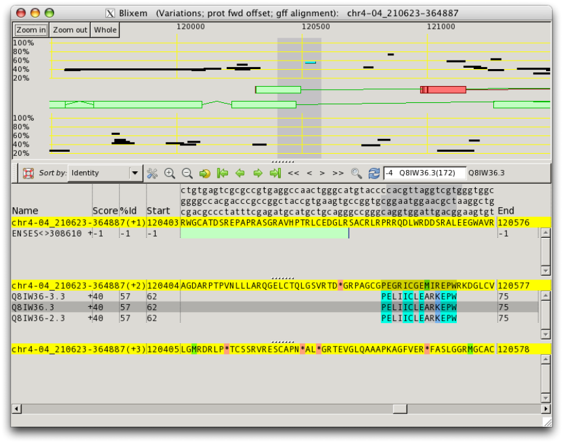Click frame +2 panel scroll-up arrow

545,296
